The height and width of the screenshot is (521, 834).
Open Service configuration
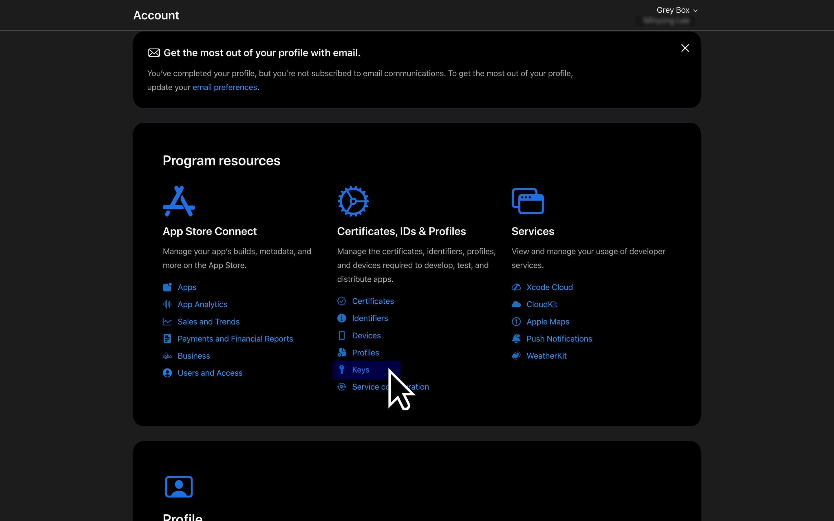[x=390, y=387]
